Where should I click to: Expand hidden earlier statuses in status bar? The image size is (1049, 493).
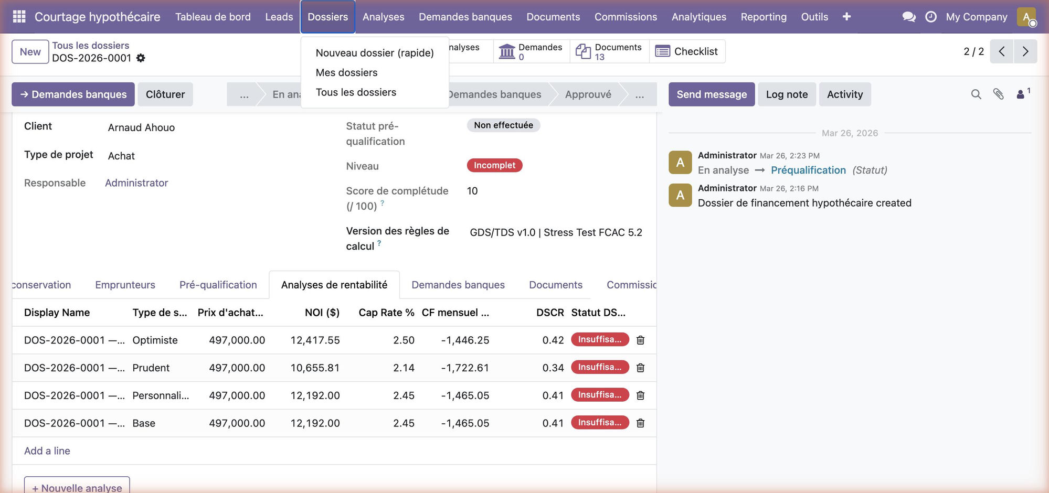click(244, 94)
